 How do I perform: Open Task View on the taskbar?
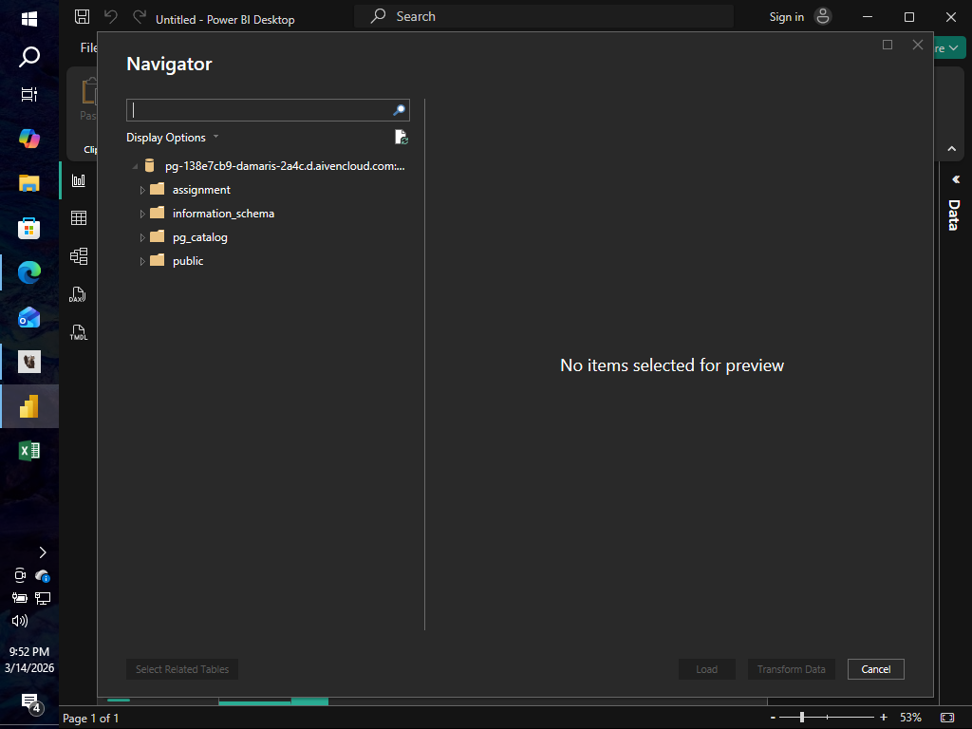tap(29, 94)
